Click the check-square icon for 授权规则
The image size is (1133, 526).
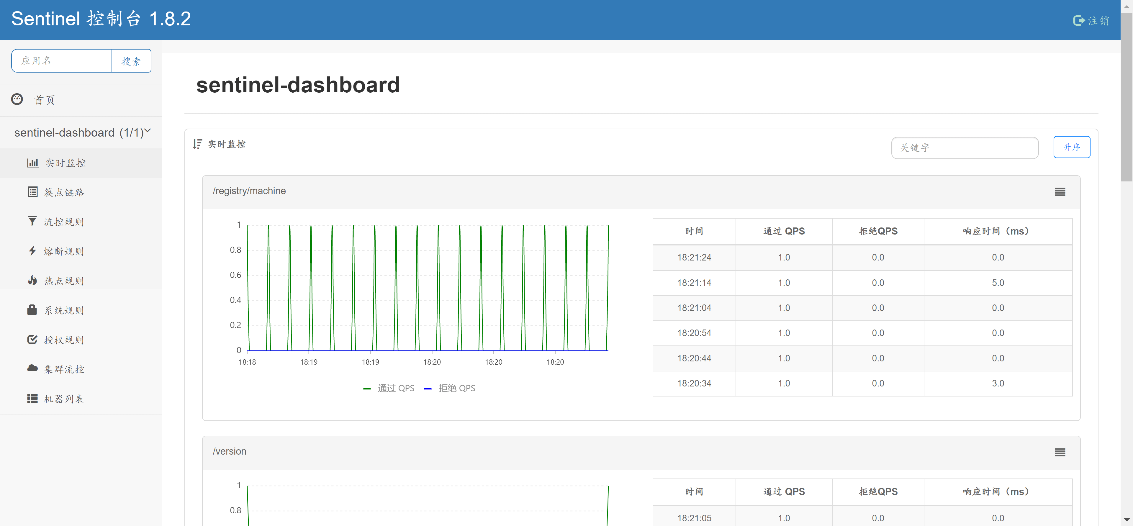click(x=32, y=339)
